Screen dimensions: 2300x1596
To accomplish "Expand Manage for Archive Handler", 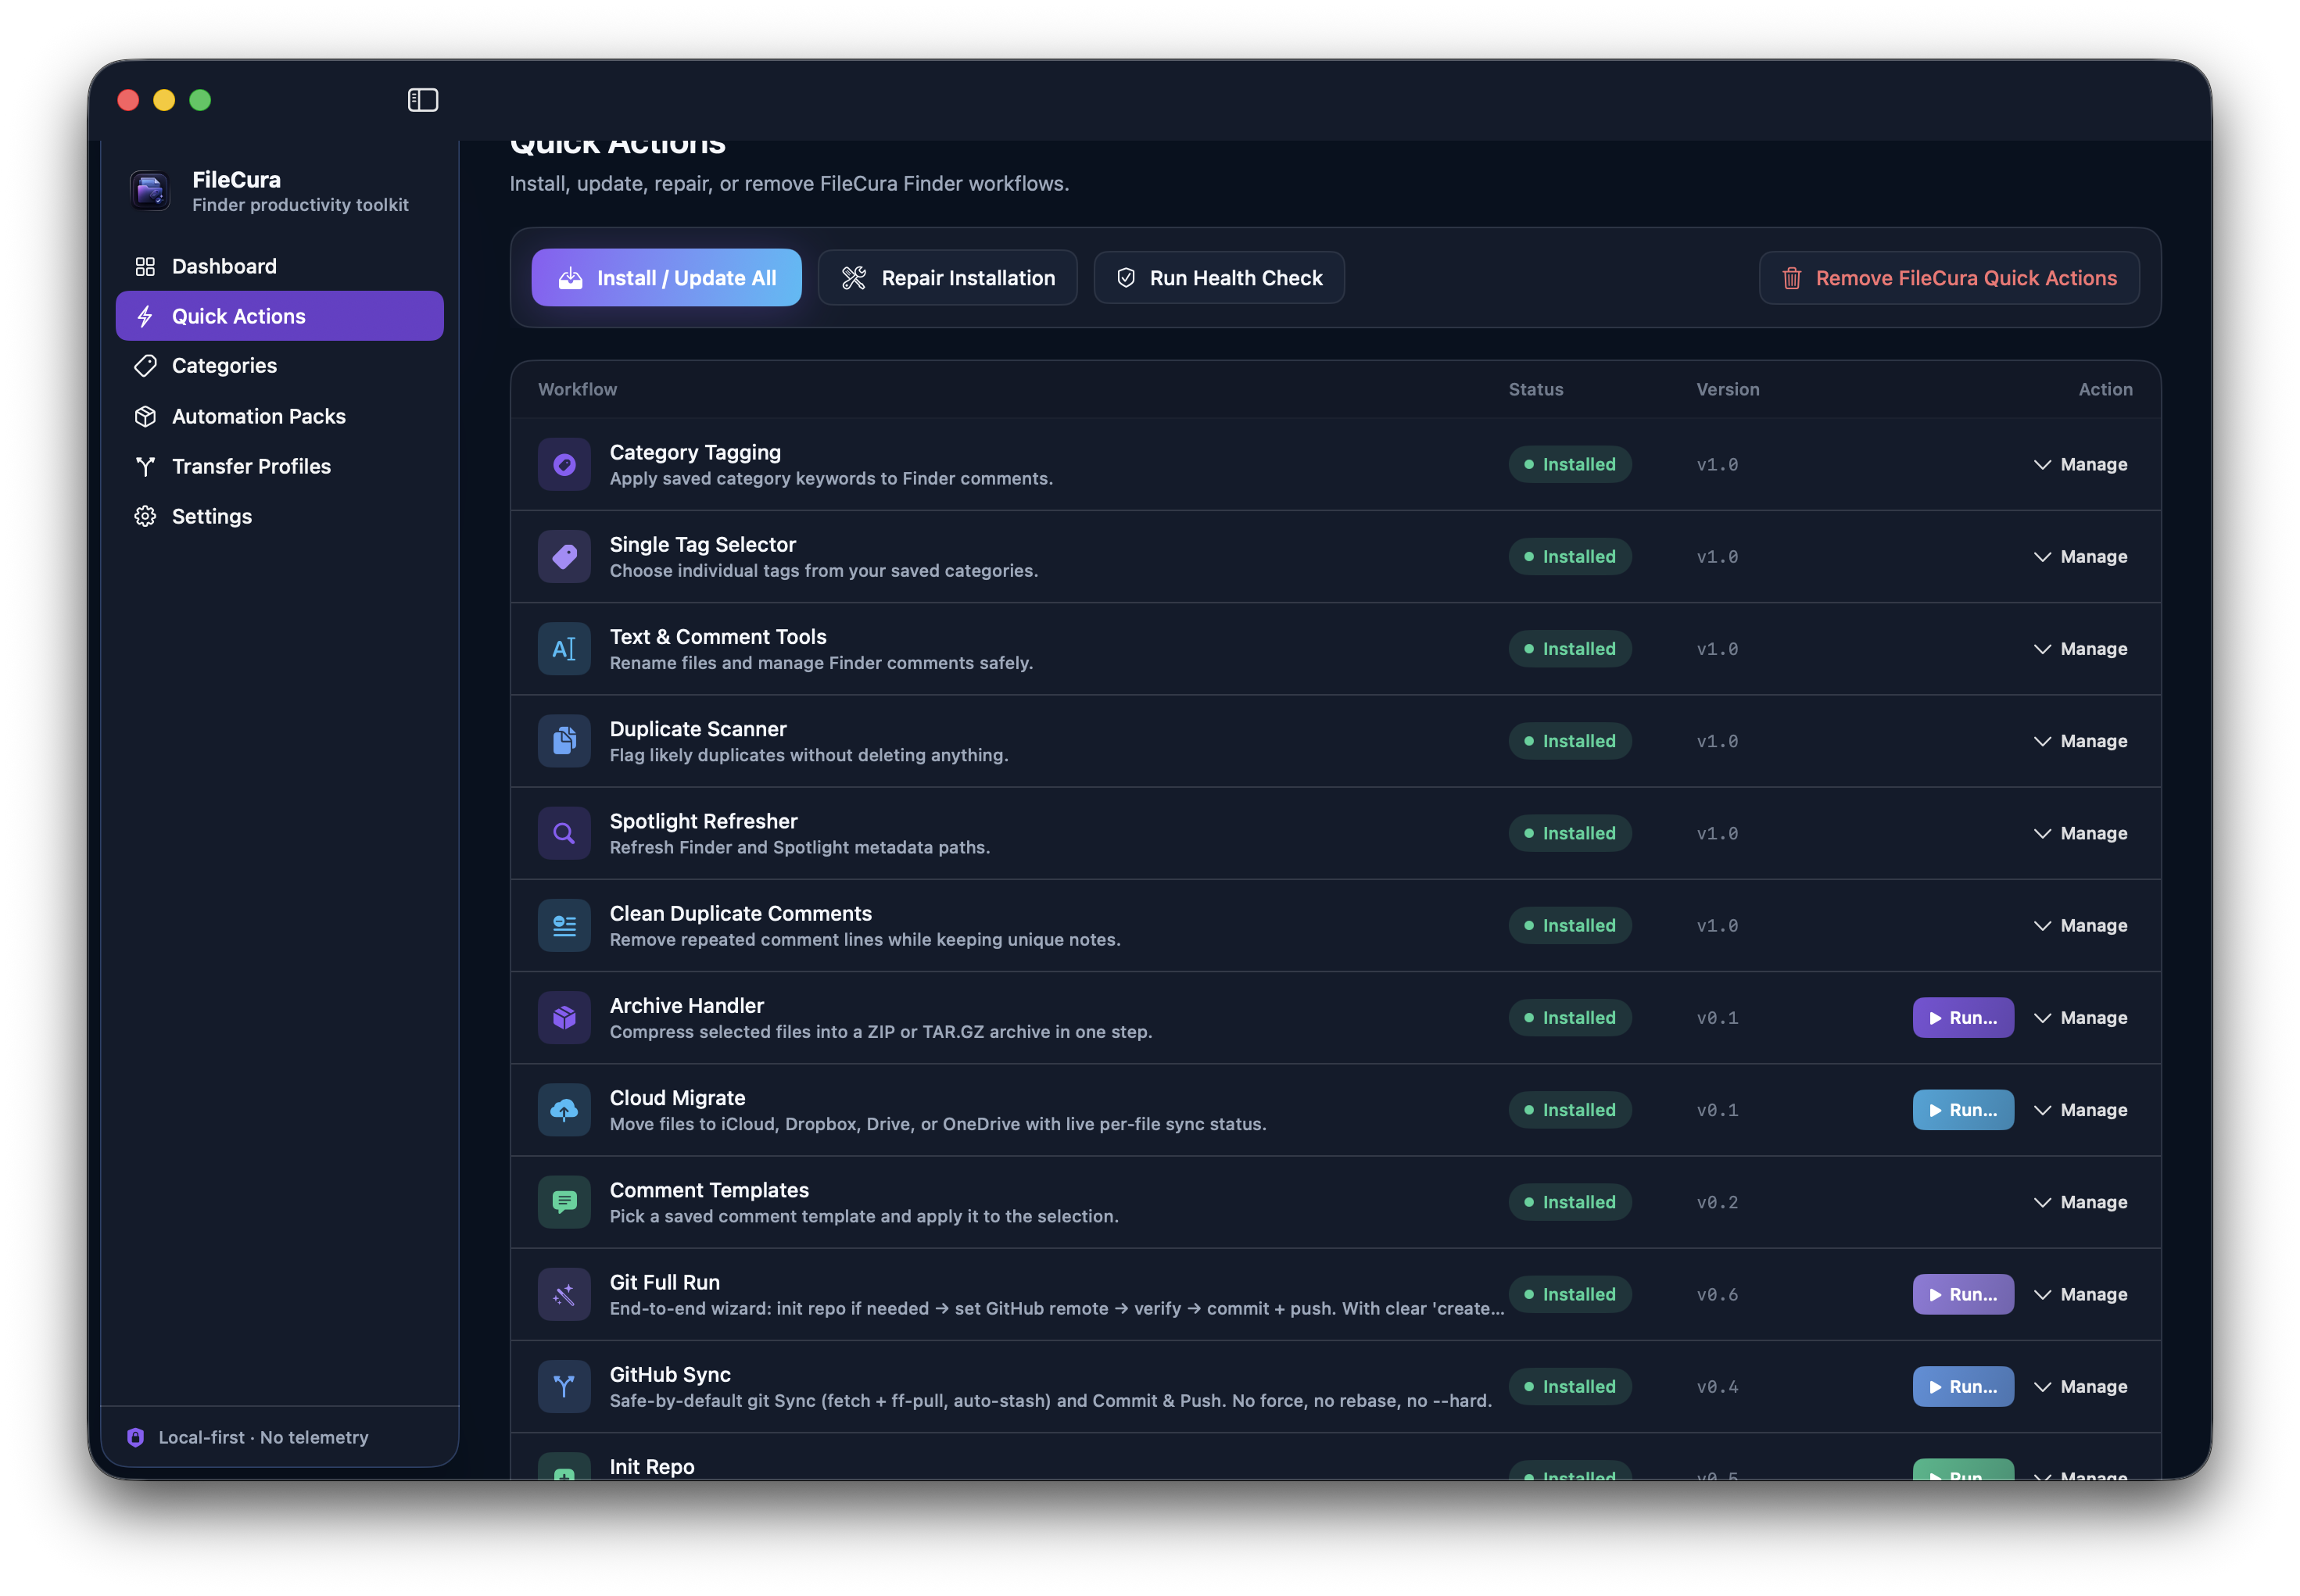I will (x=2080, y=1018).
